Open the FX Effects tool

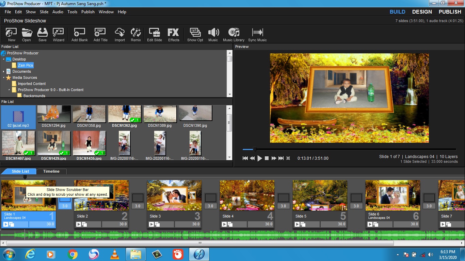point(174,35)
